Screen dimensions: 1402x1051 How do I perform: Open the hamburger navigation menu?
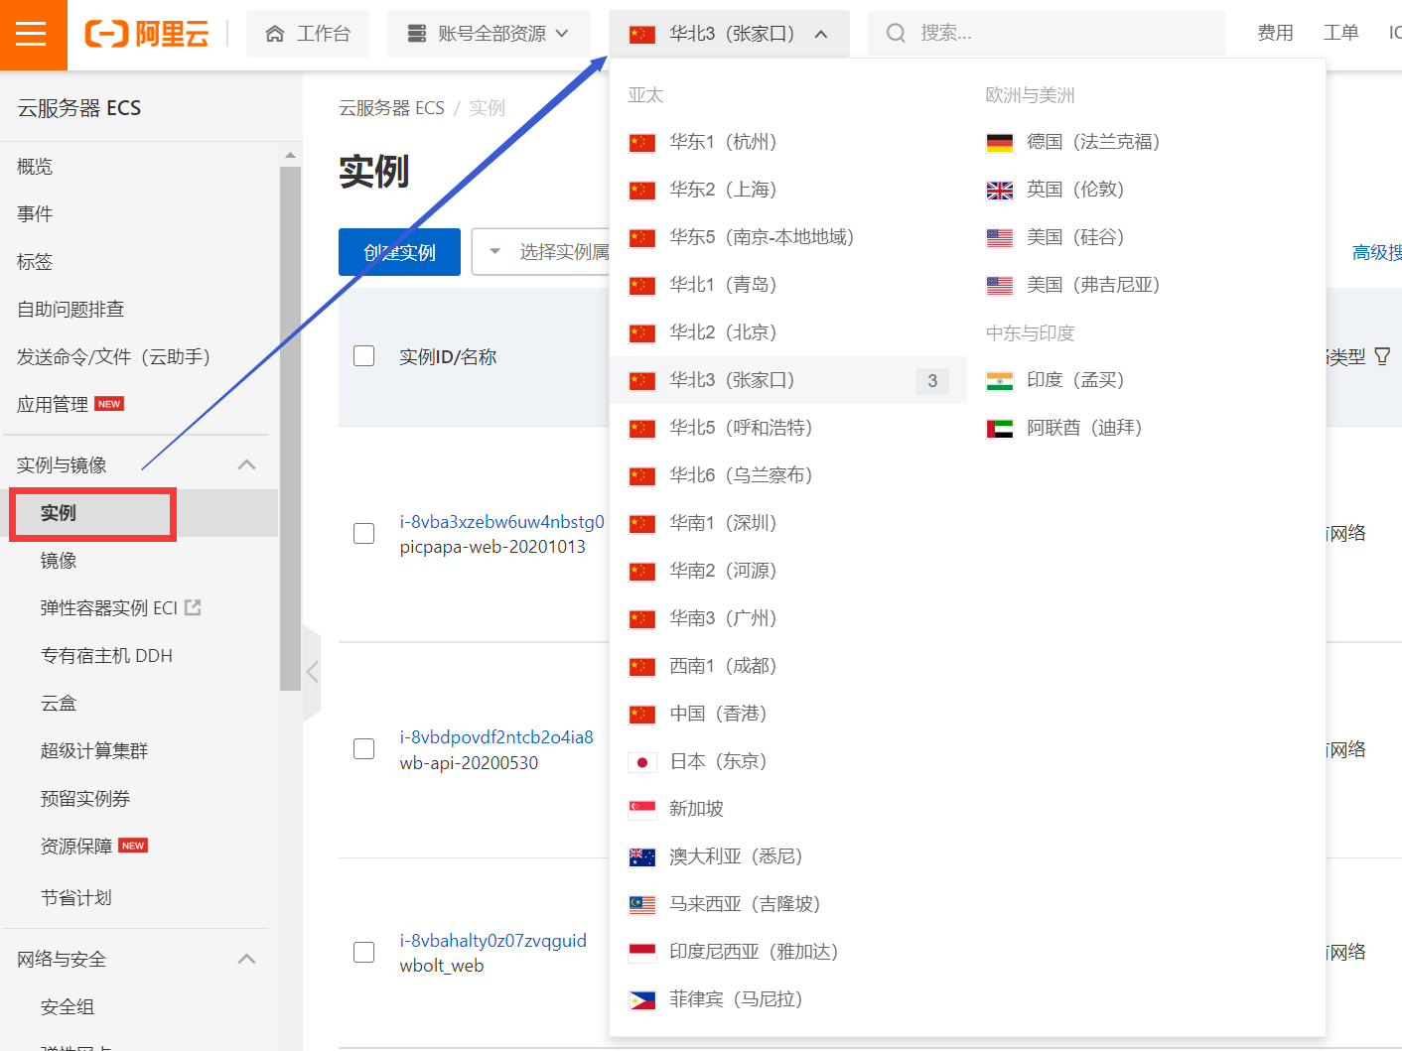point(33,33)
